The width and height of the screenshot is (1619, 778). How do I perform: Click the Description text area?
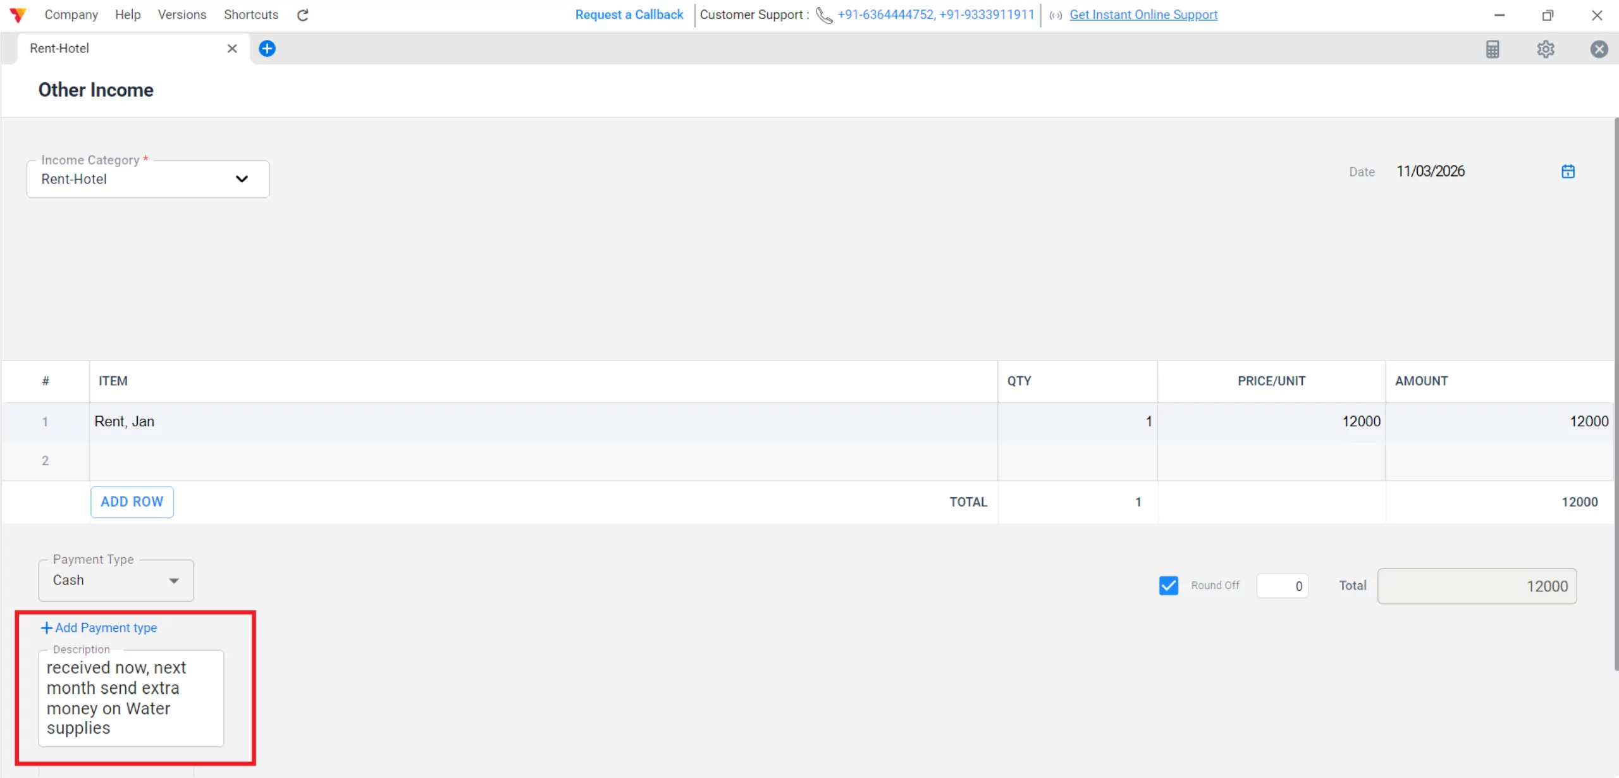[x=131, y=698]
